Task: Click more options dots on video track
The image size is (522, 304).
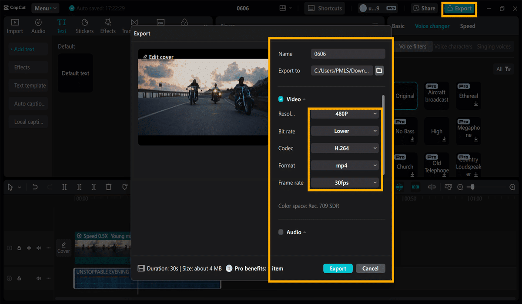Action: 49,248
